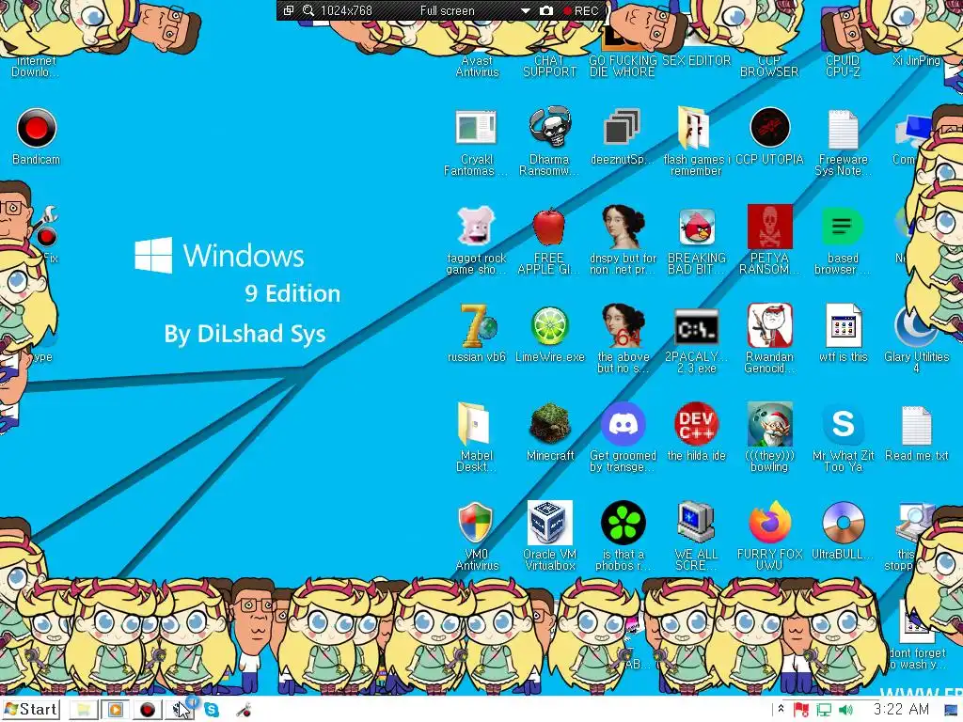Click the wrench tool icon in the taskbar
Image resolution: width=963 pixels, height=722 pixels.
(x=244, y=710)
